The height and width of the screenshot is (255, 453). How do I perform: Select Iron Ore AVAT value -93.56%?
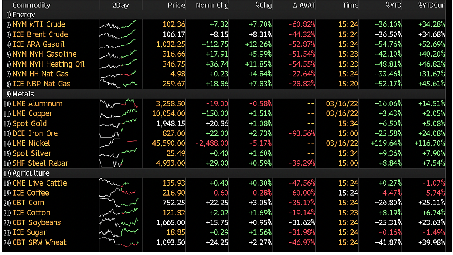point(302,133)
